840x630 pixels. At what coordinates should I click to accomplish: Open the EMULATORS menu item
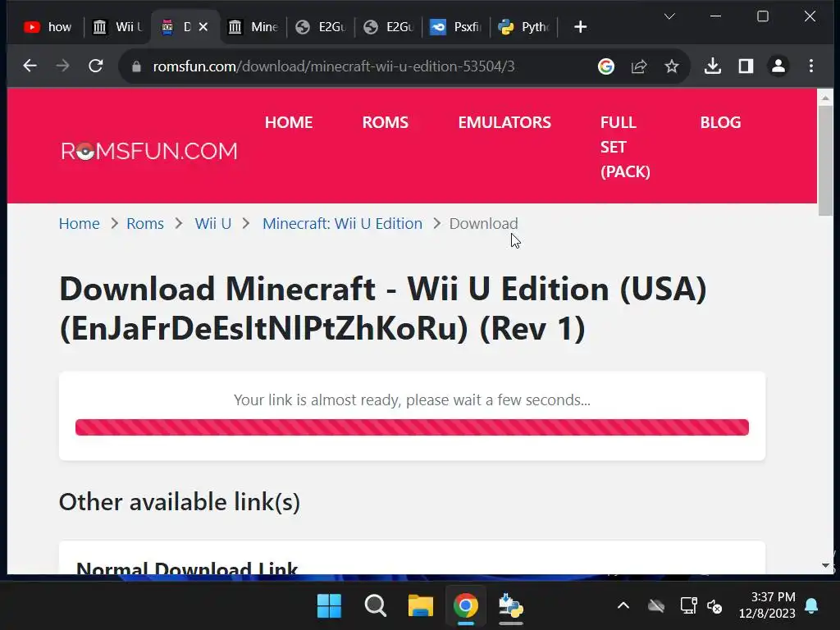coord(504,122)
